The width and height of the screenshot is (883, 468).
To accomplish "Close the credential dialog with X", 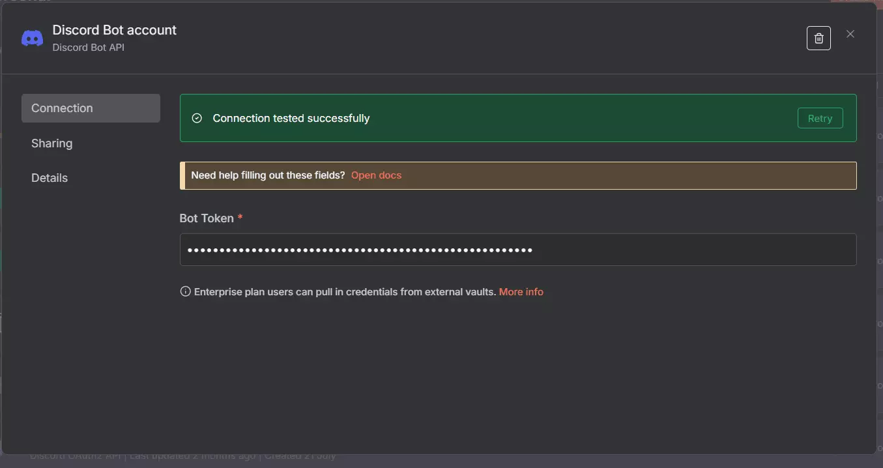I will coord(850,35).
